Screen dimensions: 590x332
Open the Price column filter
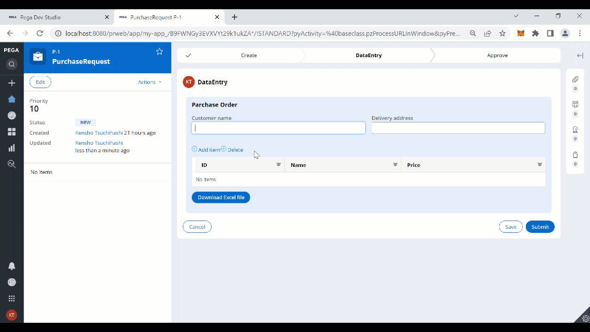click(x=539, y=165)
